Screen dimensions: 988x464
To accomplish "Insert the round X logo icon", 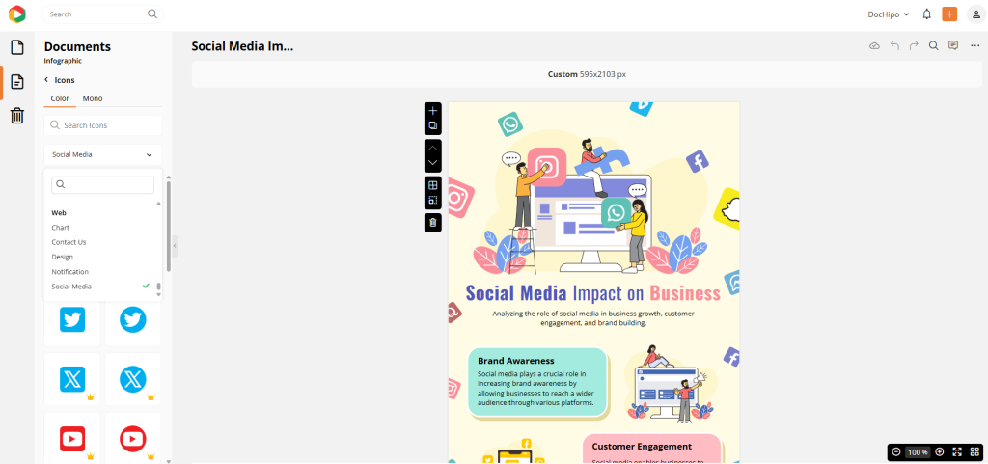I will (x=133, y=379).
